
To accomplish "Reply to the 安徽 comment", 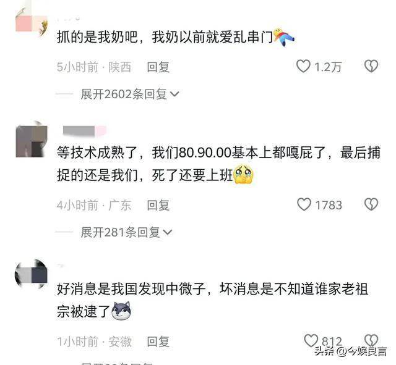I will [158, 342].
